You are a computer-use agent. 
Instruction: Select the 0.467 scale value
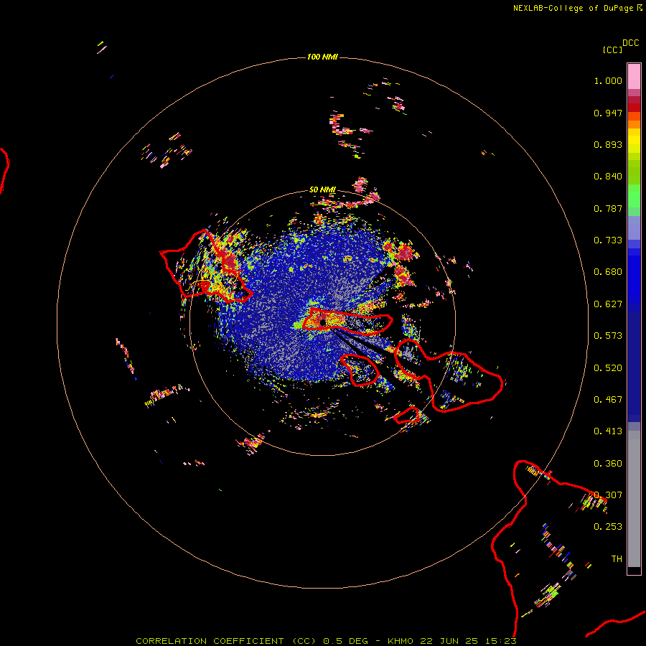[x=608, y=400]
